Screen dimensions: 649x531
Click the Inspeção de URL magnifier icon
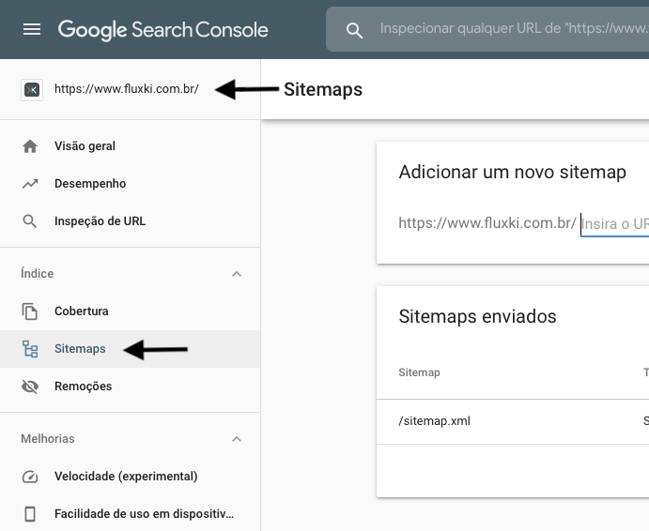(x=30, y=221)
